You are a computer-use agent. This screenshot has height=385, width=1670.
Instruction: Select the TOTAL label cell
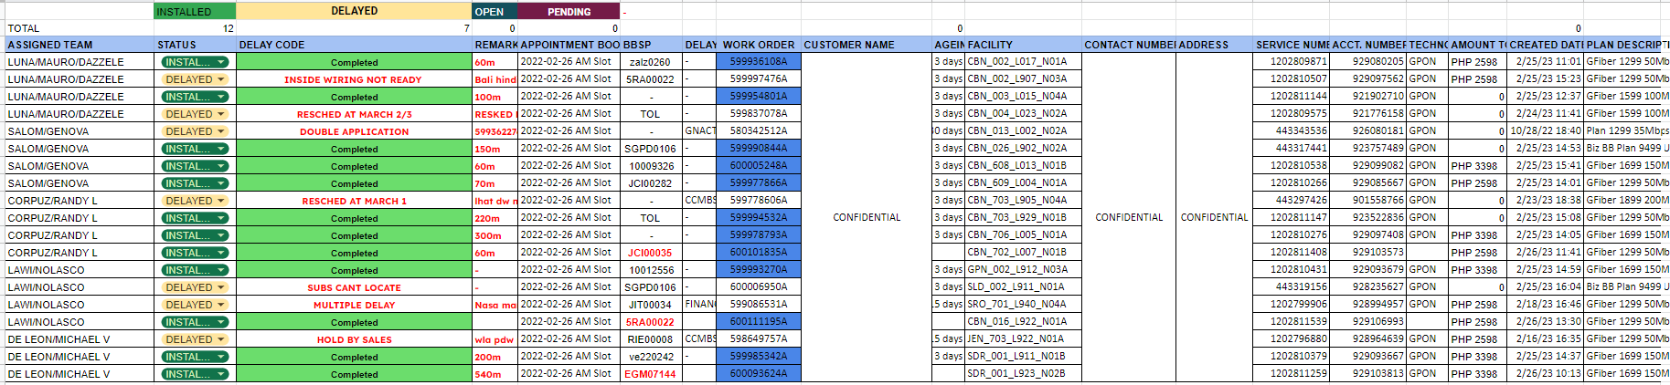coord(80,28)
